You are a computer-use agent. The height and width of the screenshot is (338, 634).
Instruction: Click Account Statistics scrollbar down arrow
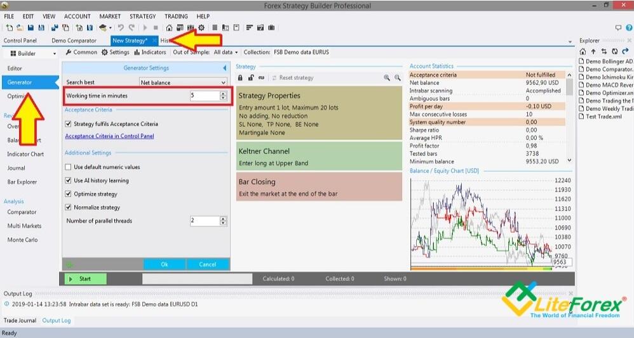click(x=569, y=160)
